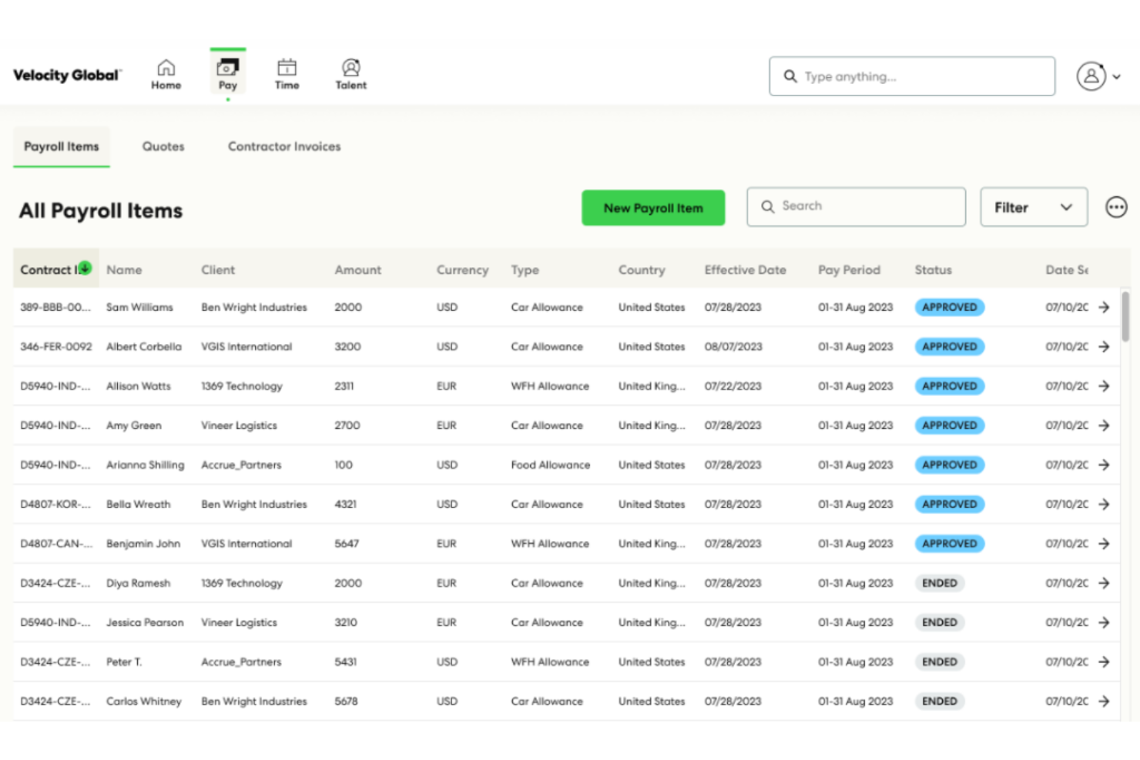The image size is (1140, 760).
Task: Open Diya Ramesh row arrow
Action: click(1104, 583)
